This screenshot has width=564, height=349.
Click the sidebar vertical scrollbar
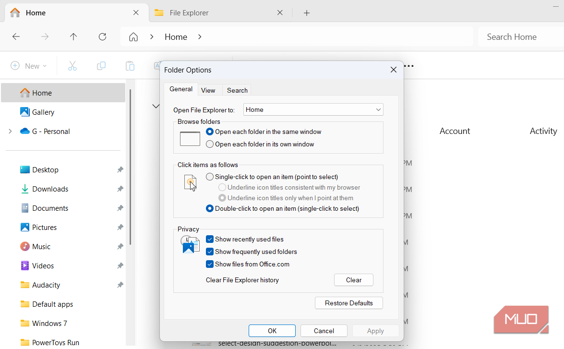[130, 168]
